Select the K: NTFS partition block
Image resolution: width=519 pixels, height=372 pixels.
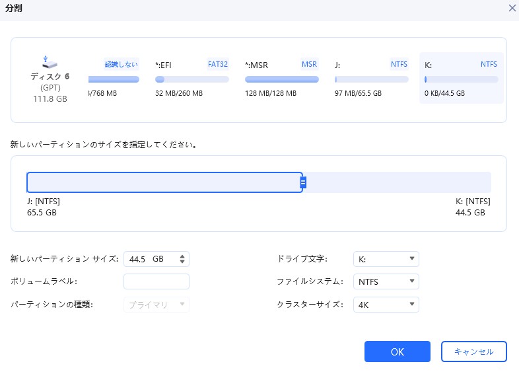pos(461,79)
